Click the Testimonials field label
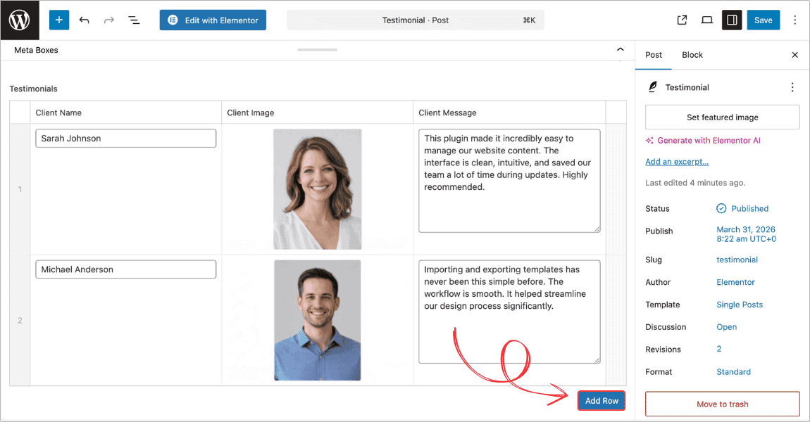The width and height of the screenshot is (810, 422). click(34, 89)
